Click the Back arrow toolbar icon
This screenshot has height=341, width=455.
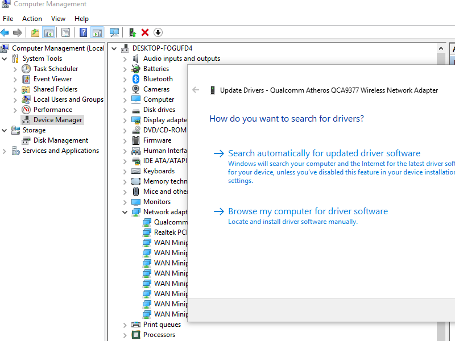(5, 32)
